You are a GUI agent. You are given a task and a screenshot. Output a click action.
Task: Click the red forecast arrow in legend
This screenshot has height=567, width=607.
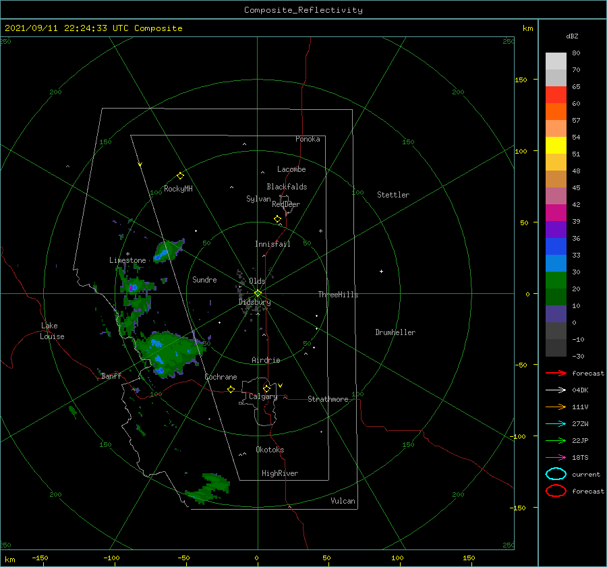pos(556,373)
